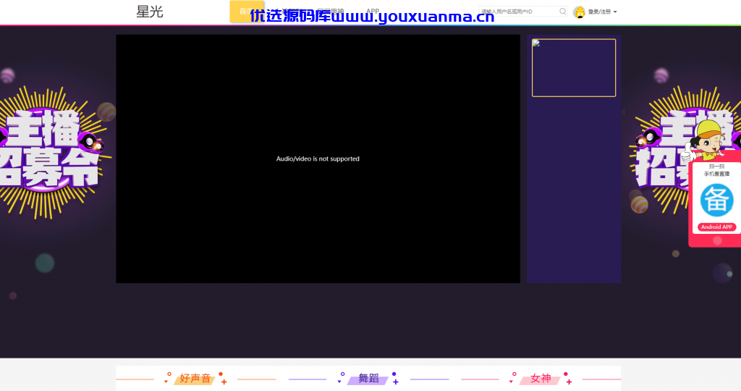Open the 舞蹈 category section
Screen dimensions: 741x391
click(368, 378)
